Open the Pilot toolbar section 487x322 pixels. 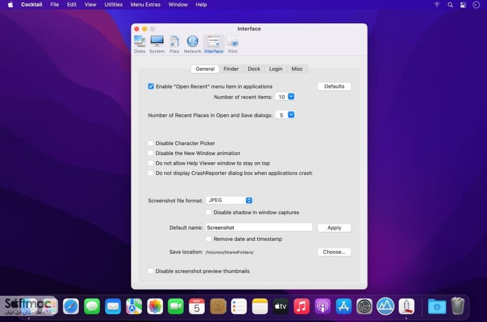(x=233, y=44)
